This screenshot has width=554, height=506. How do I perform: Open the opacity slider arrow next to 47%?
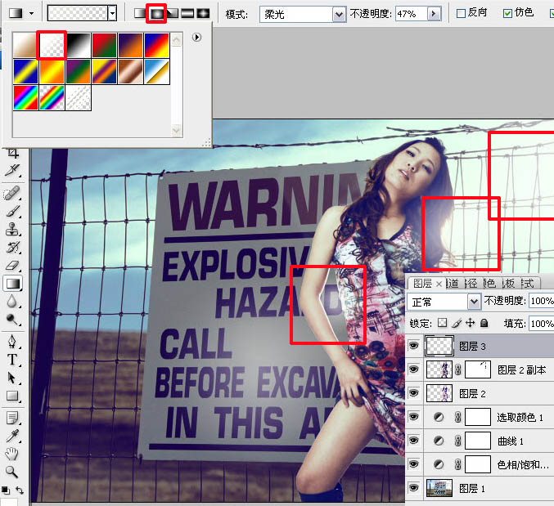pos(434,14)
